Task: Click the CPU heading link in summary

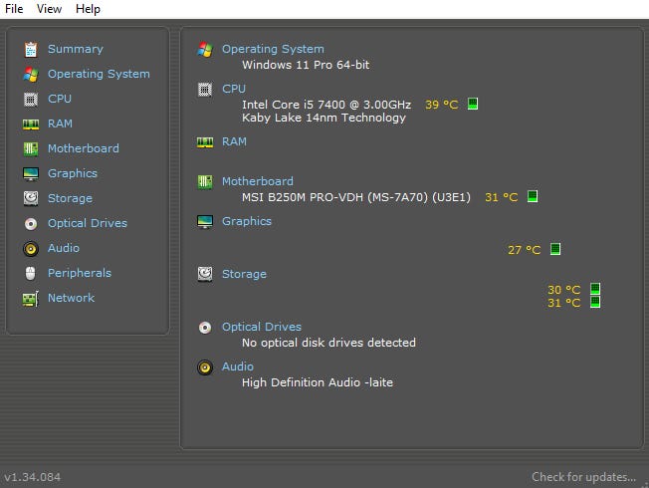Action: tap(234, 89)
